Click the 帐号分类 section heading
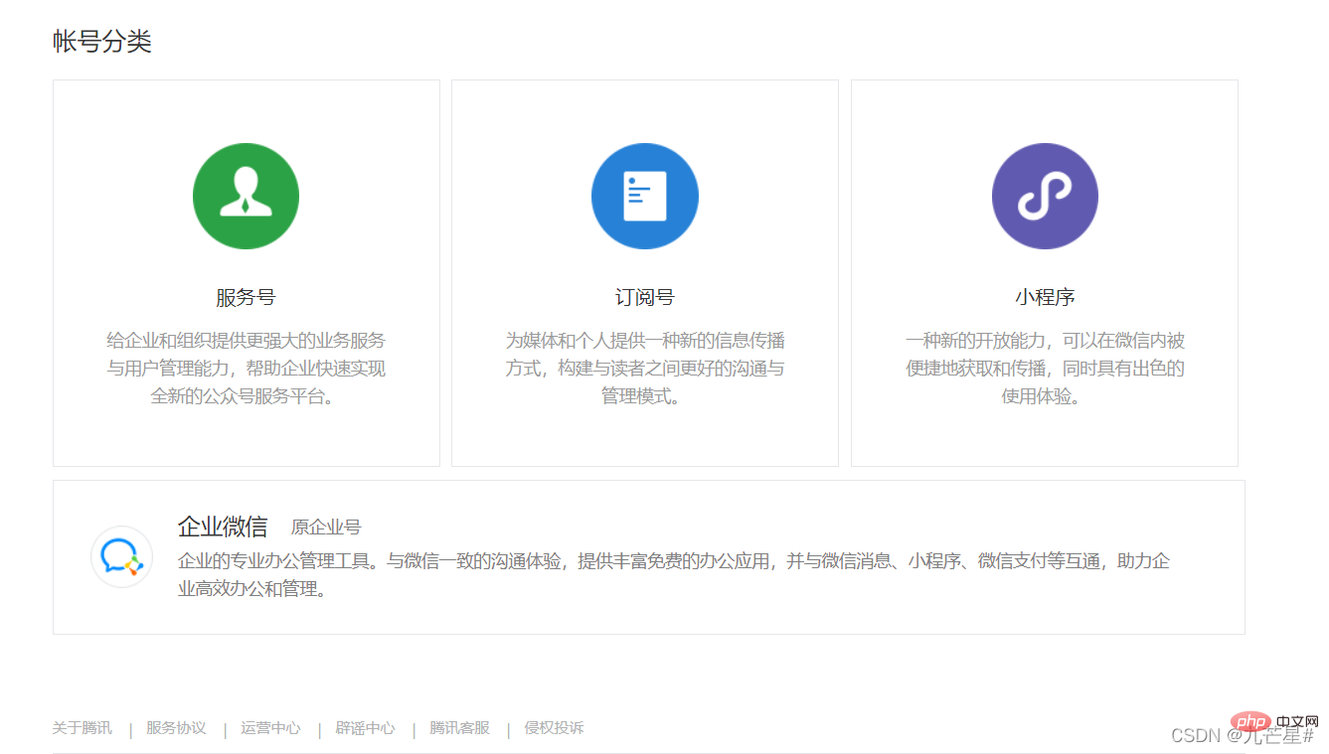Screen dimensions: 1329x754 click(102, 42)
